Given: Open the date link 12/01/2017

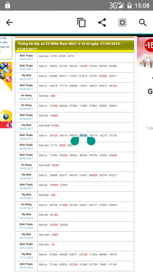Looking at the screenshot, I should pyautogui.click(x=26, y=208).
